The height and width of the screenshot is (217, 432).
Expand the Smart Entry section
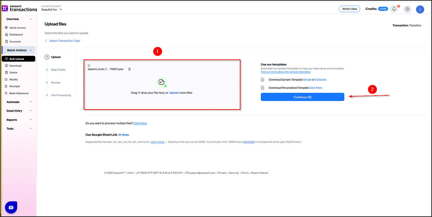19,111
